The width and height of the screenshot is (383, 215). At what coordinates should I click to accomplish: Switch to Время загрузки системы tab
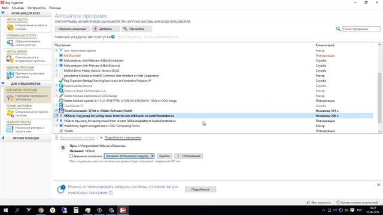click(77, 138)
